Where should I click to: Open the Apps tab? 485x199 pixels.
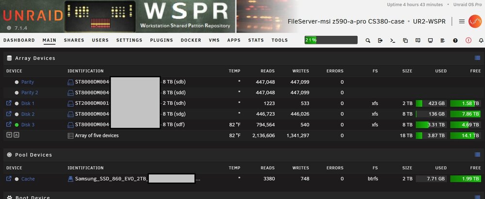point(234,40)
